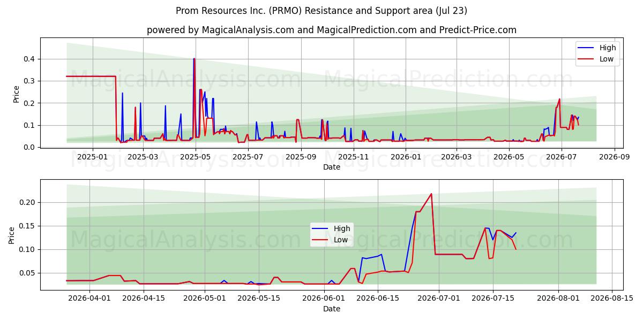Click the 'Price' y-axis label of top chart
Screen dimensions: 643x321
(16, 94)
